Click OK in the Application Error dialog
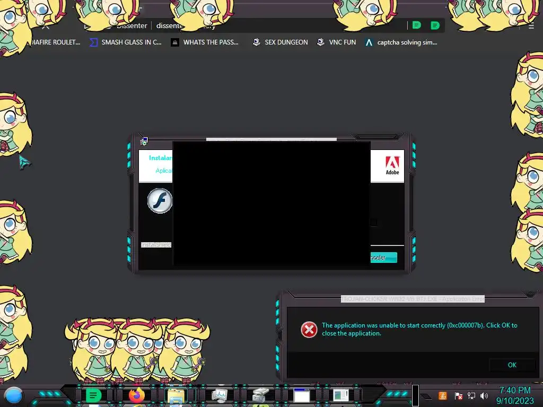Image resolution: width=543 pixels, height=407 pixels. pyautogui.click(x=512, y=365)
